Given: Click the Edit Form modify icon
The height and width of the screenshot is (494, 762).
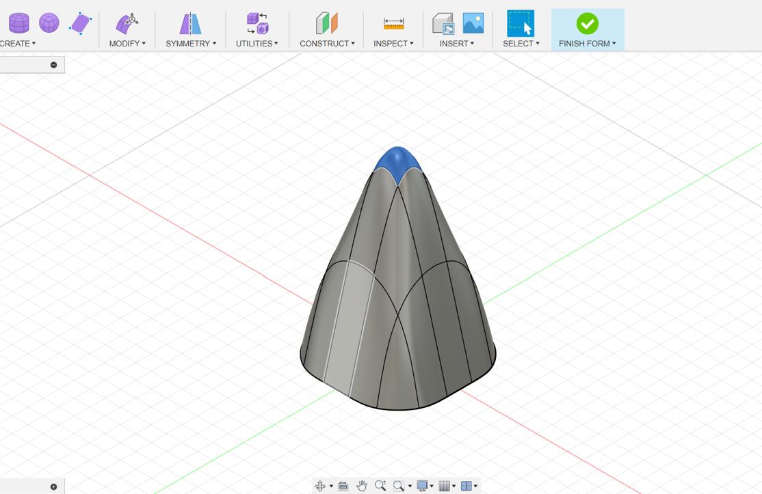Looking at the screenshot, I should [x=127, y=23].
